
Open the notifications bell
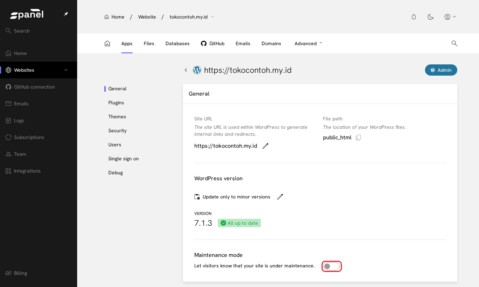click(x=414, y=17)
